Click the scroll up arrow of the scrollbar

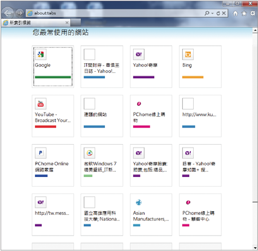[255, 30]
